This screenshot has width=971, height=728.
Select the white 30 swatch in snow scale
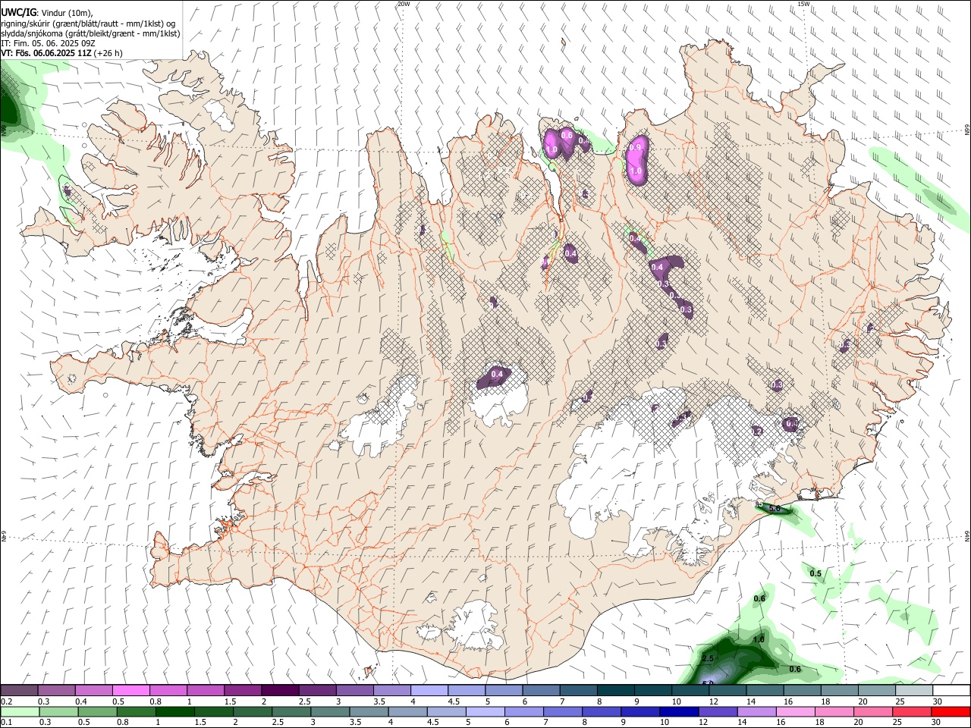(951, 690)
